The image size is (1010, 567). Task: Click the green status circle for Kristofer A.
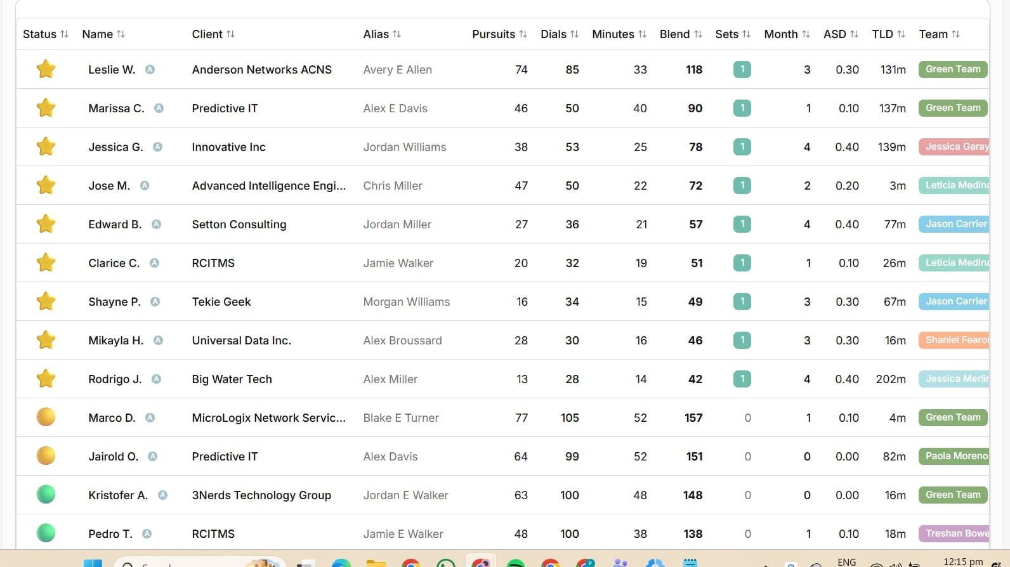point(46,495)
